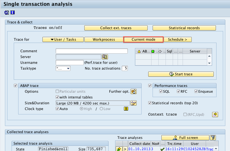Image resolution: width=230 pixels, height=151 pixels.
Task: Select the High clock type radio button
Action: tap(82, 109)
